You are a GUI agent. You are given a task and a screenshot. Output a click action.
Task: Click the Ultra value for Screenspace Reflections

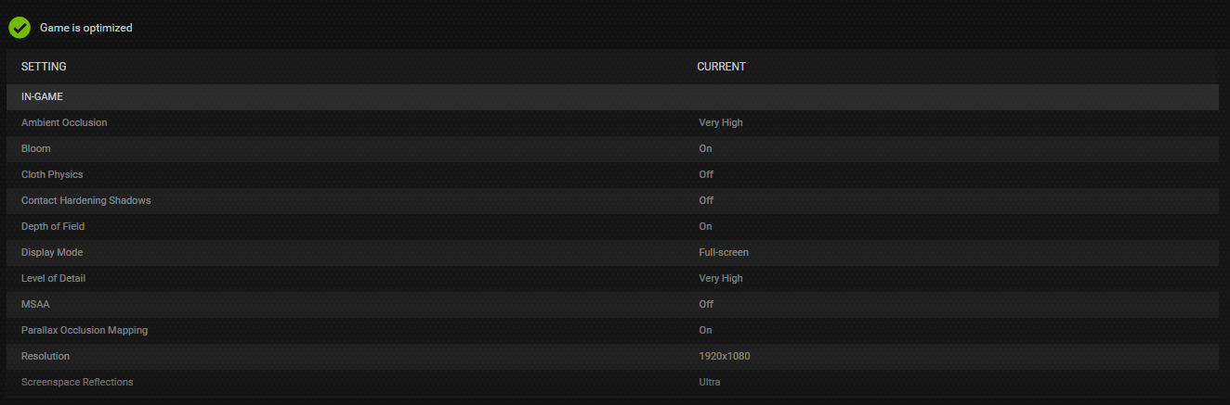(710, 382)
